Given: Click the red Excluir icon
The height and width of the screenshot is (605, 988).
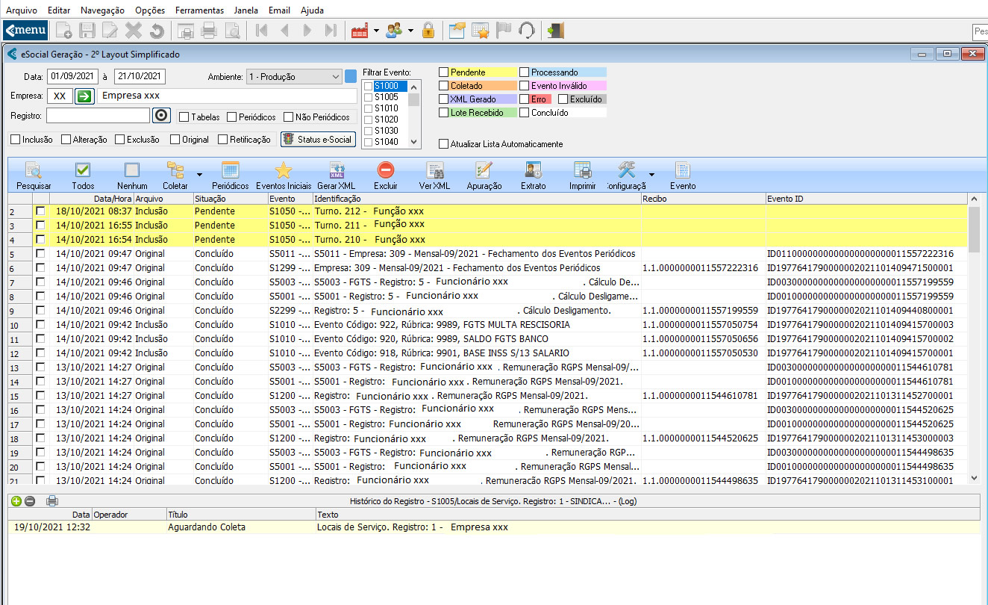Looking at the screenshot, I should (x=386, y=171).
